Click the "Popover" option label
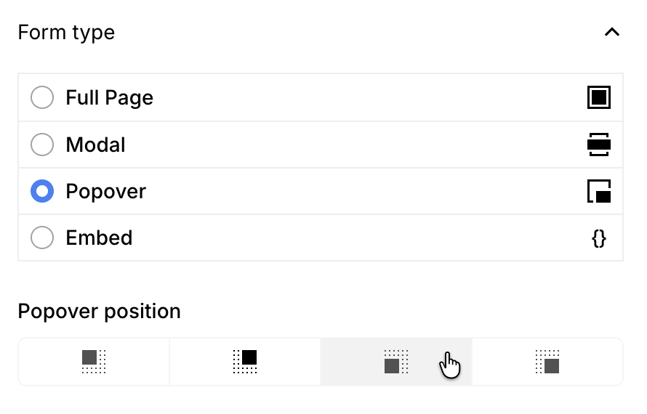This screenshot has width=647, height=414. point(105,192)
